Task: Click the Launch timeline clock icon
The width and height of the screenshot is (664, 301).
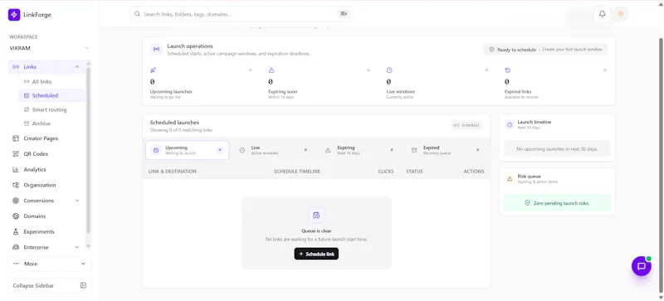Action: click(510, 125)
